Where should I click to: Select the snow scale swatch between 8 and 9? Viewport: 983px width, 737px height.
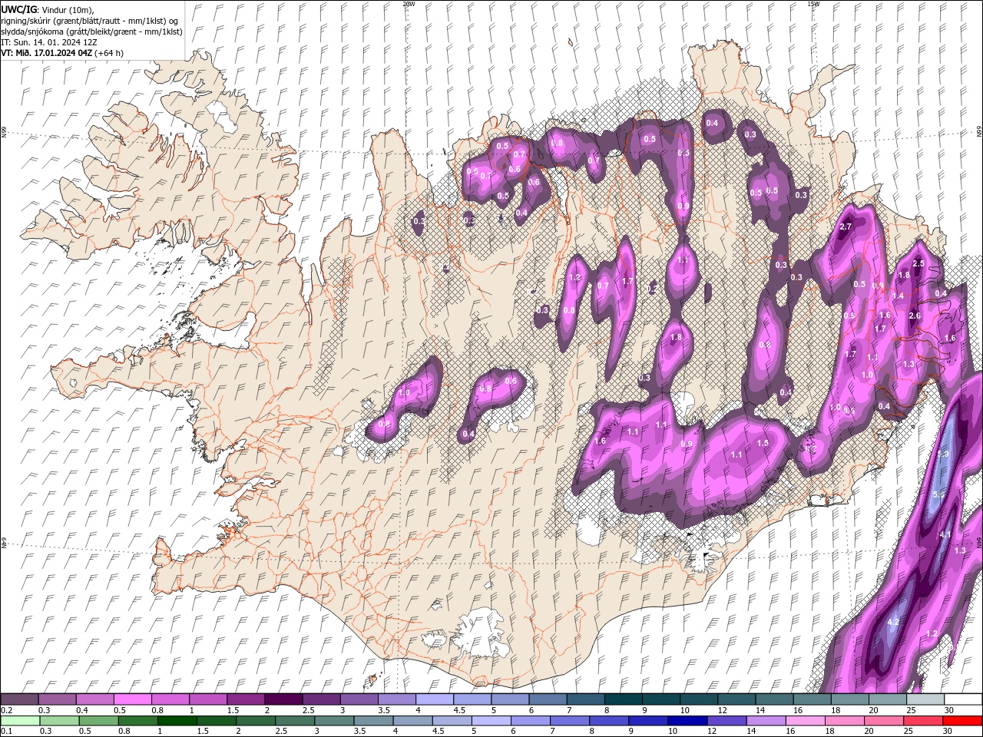coord(624,699)
